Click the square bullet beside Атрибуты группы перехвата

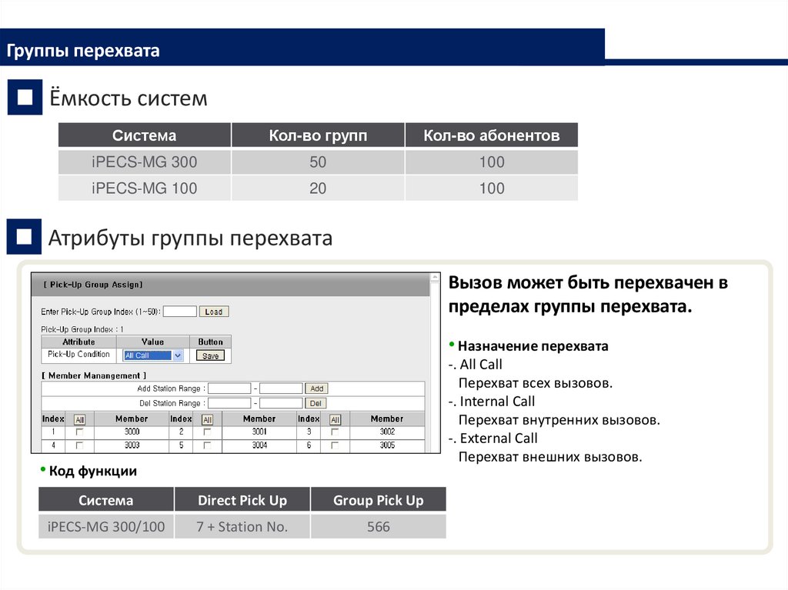24,236
